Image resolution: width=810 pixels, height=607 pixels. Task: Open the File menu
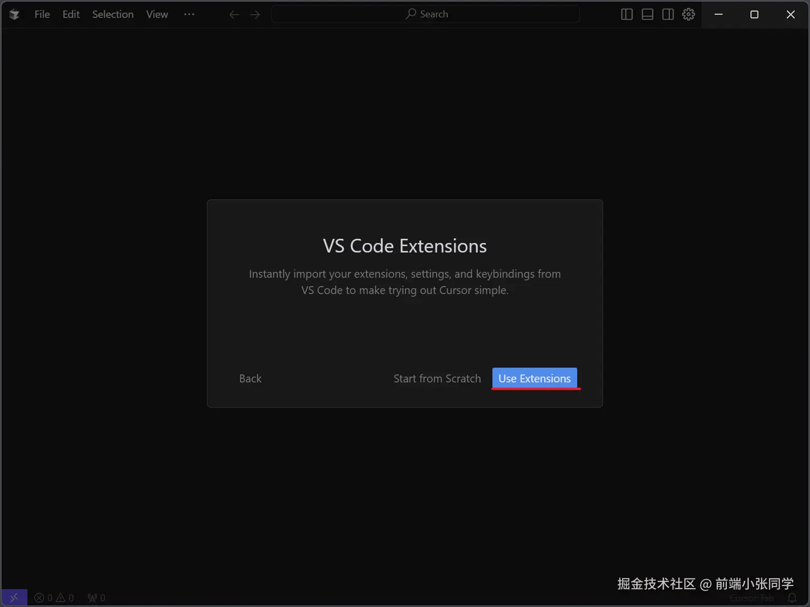[x=42, y=14]
